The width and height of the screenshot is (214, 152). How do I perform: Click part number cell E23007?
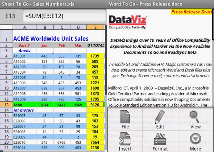(x=25, y=126)
